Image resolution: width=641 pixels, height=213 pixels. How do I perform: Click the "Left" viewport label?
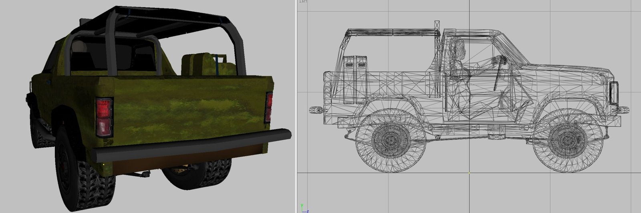[303, 1]
